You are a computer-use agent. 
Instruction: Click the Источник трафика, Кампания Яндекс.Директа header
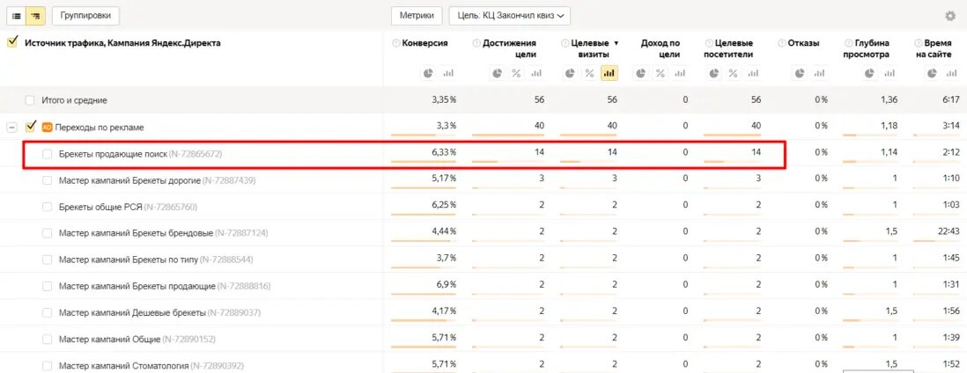click(x=122, y=43)
